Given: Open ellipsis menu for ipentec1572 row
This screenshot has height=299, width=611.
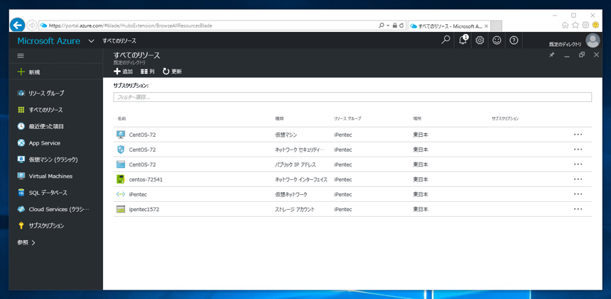Looking at the screenshot, I should click(578, 209).
